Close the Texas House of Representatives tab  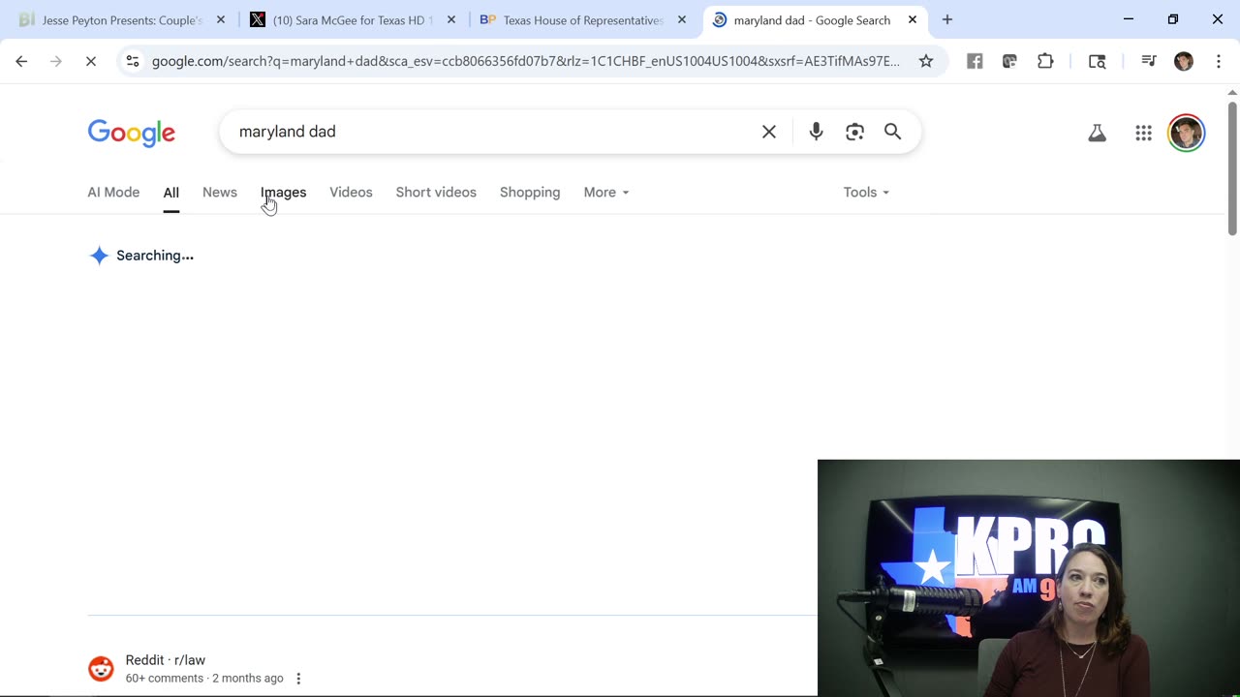pyautogui.click(x=682, y=19)
